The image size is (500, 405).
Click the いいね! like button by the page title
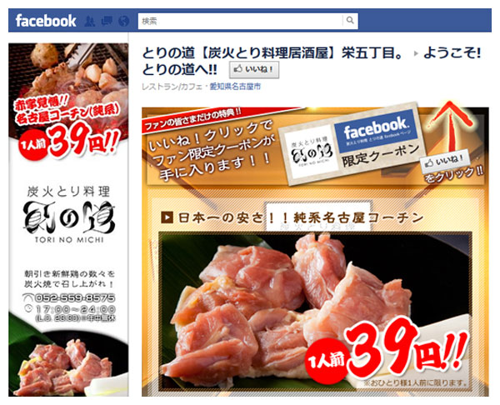click(254, 69)
